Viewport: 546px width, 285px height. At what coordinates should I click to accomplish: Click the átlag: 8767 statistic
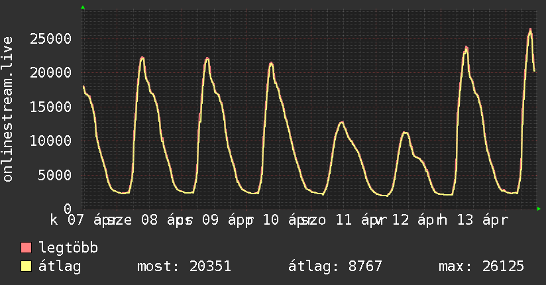click(x=335, y=266)
